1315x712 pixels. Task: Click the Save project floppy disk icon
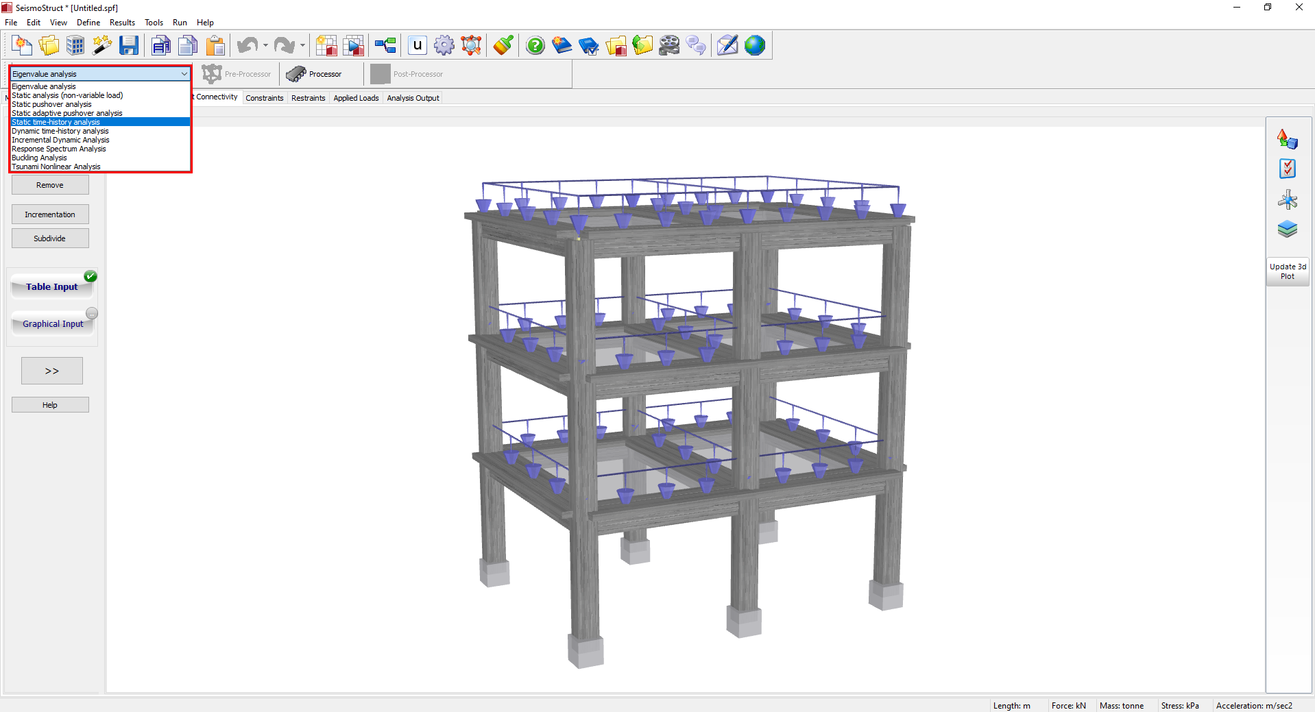pyautogui.click(x=128, y=46)
